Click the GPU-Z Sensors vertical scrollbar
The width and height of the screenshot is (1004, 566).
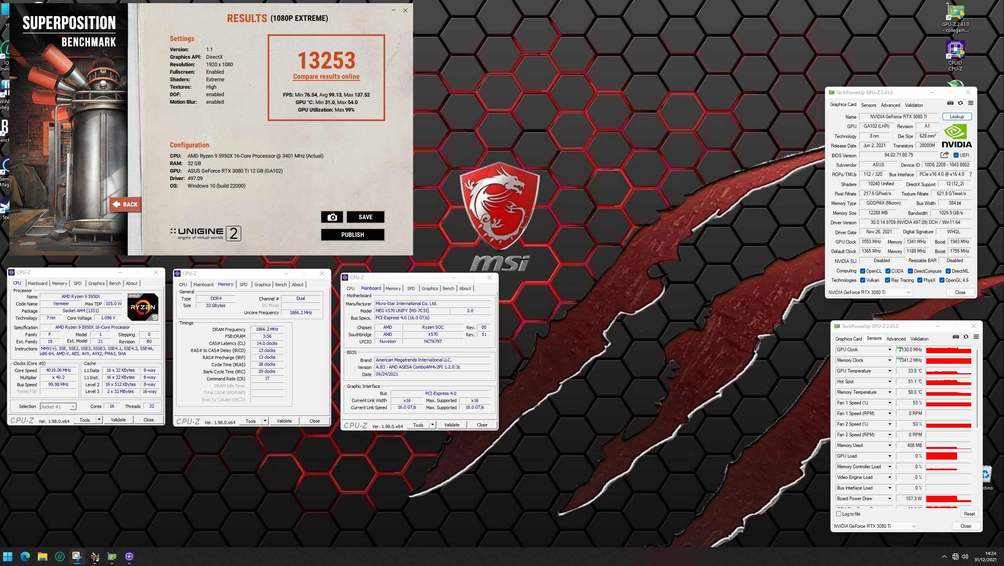977,388
